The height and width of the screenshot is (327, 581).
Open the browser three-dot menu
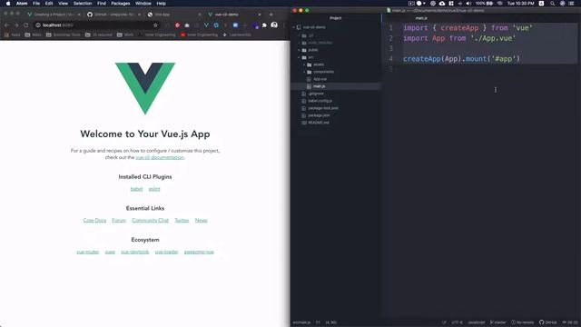click(284, 25)
